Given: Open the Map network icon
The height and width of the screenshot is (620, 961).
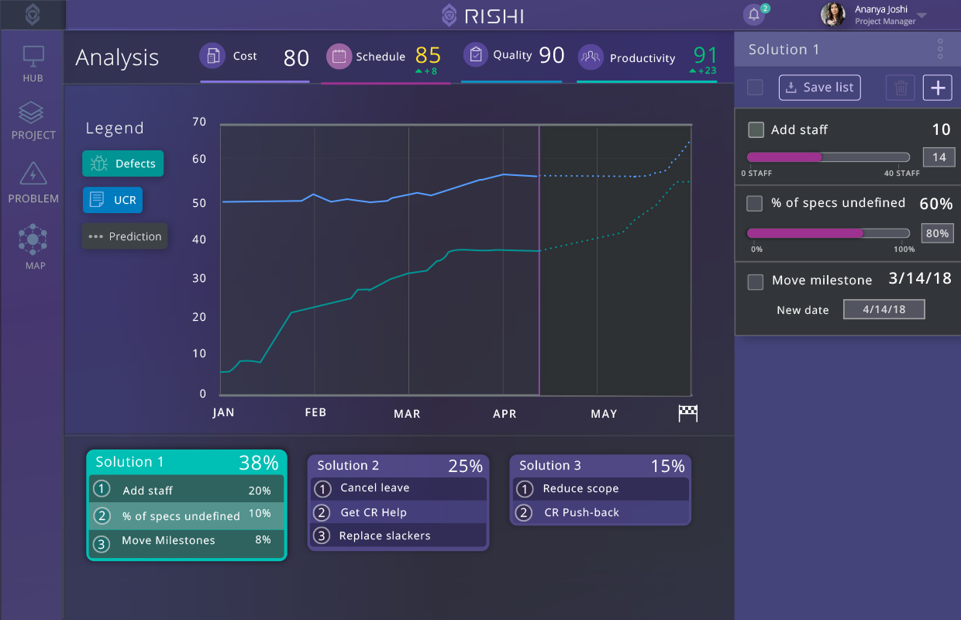Looking at the screenshot, I should point(33,240).
